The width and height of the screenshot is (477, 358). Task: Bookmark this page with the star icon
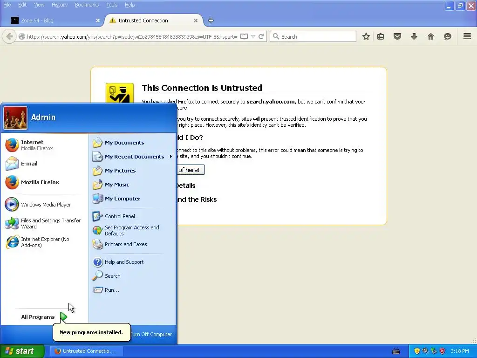pyautogui.click(x=366, y=36)
